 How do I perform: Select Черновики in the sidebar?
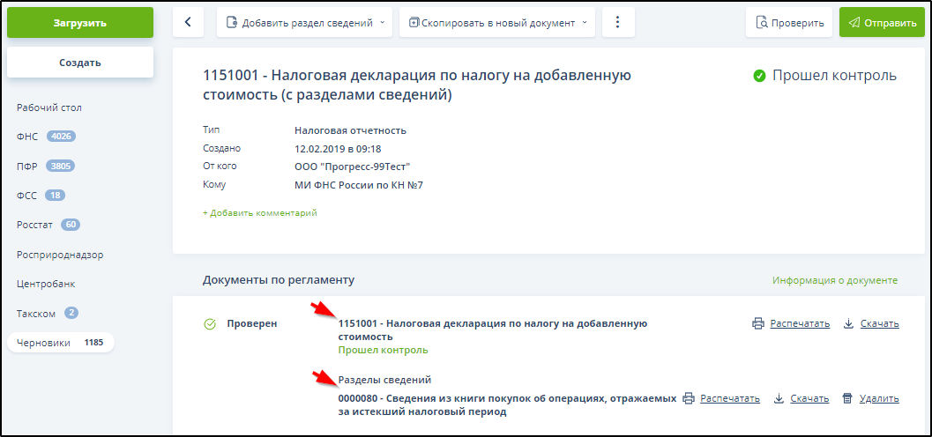pyautogui.click(x=44, y=343)
